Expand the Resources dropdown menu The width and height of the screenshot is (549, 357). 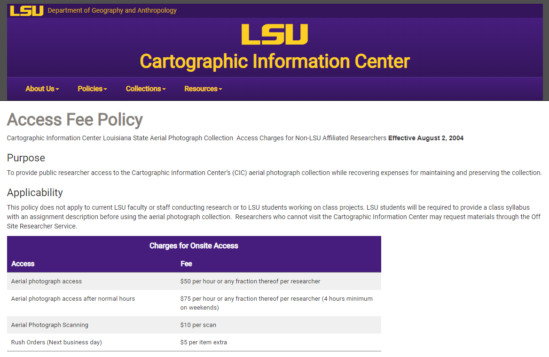click(x=203, y=89)
